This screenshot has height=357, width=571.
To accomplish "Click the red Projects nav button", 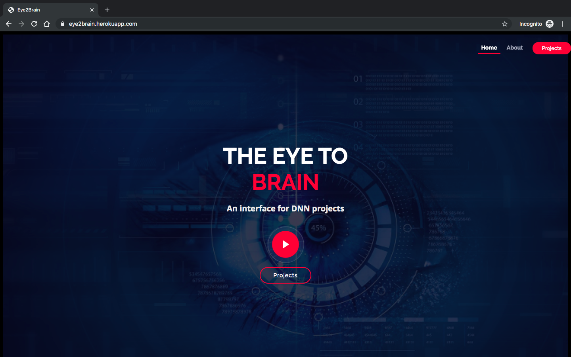I will click(x=552, y=48).
